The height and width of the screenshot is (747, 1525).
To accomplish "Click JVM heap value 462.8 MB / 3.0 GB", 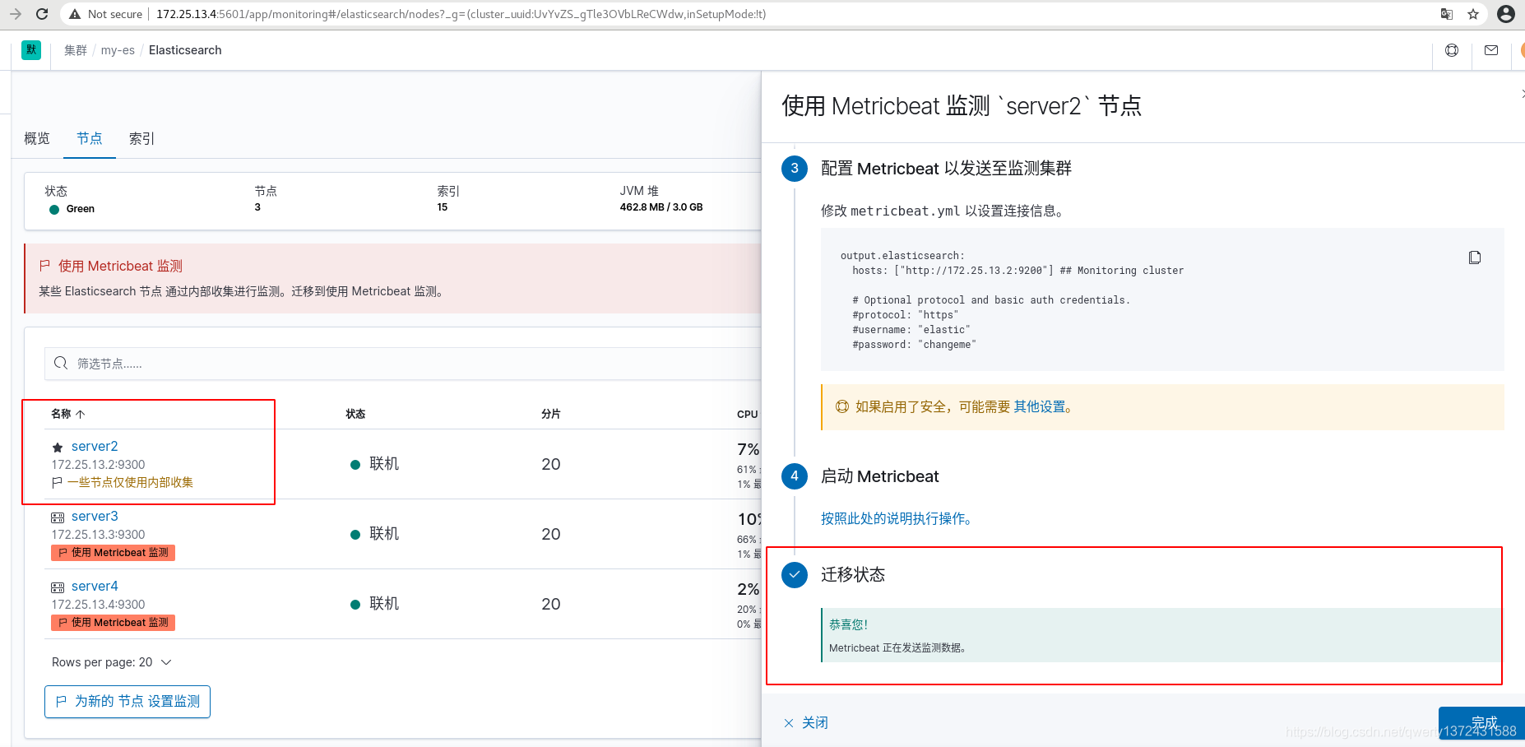I will point(661,207).
